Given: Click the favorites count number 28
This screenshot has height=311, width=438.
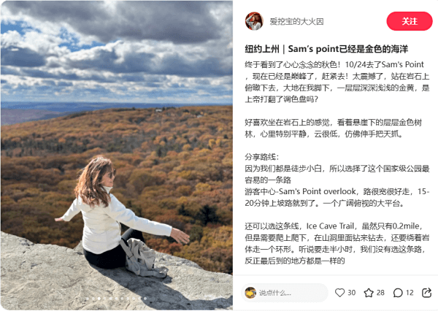Looking at the screenshot, I should click(x=380, y=293).
